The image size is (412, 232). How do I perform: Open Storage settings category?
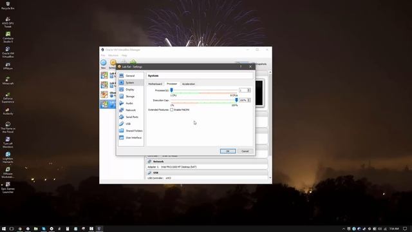tap(131, 97)
